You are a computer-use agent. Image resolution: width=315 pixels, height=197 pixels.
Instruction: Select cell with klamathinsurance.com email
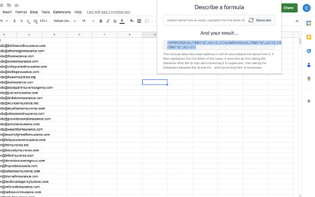tap(19, 176)
